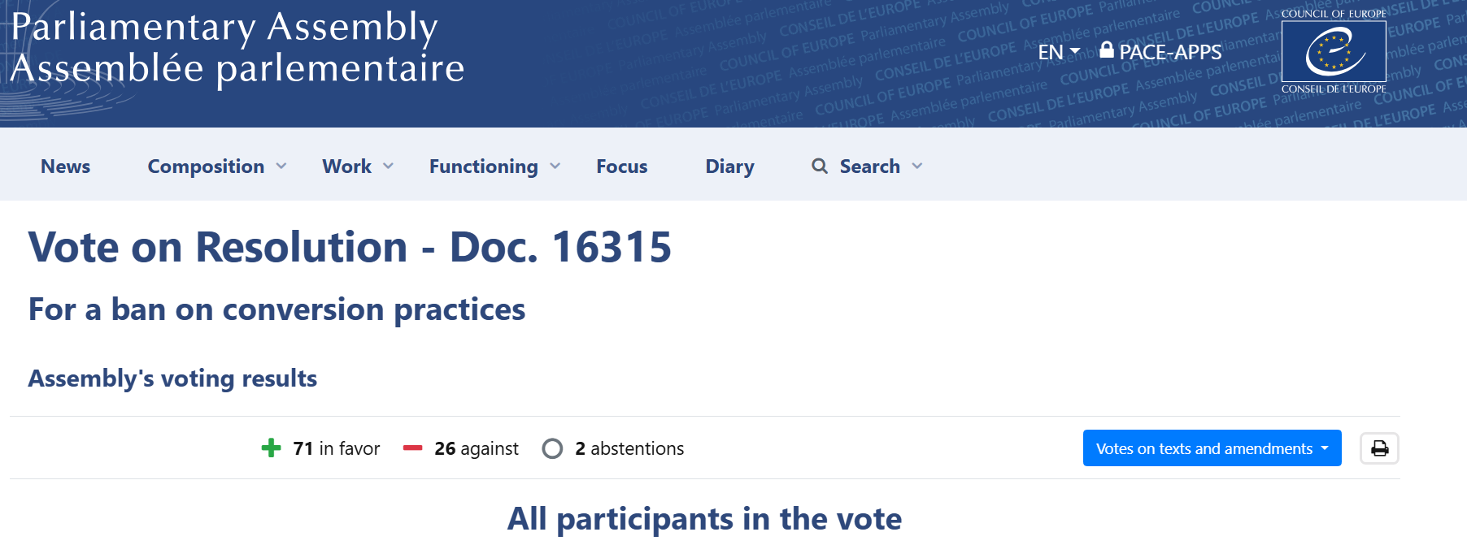Open the Diary page

[729, 167]
